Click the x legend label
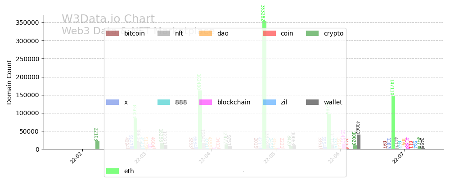The height and width of the screenshot is (180, 450). pos(126,102)
